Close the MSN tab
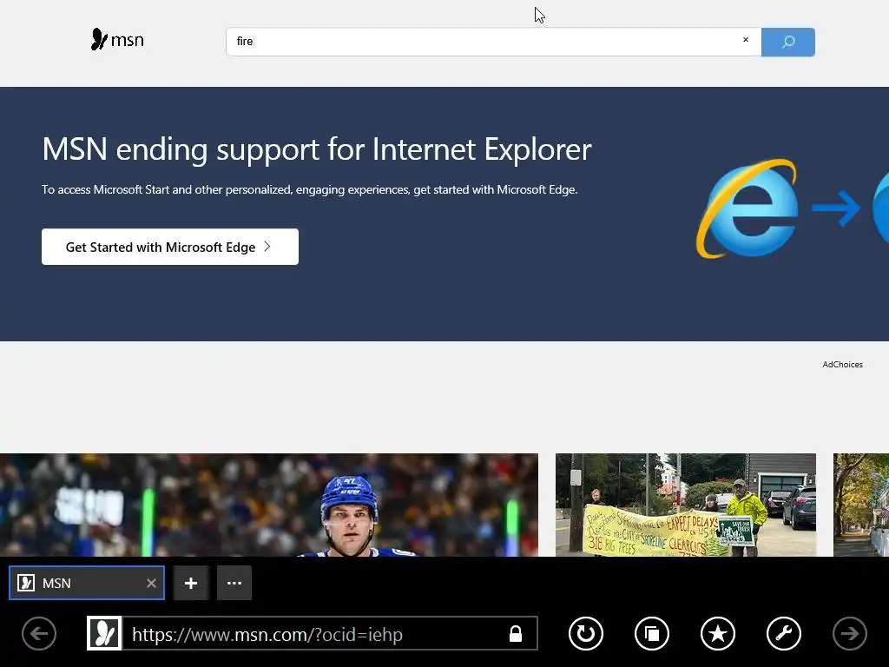Viewport: 889px width, 667px height. tap(151, 583)
